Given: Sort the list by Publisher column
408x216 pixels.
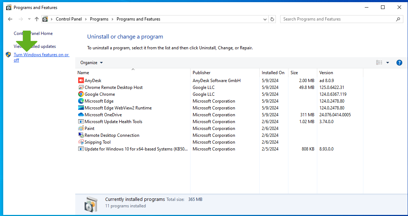Looking at the screenshot, I should 202,73.
